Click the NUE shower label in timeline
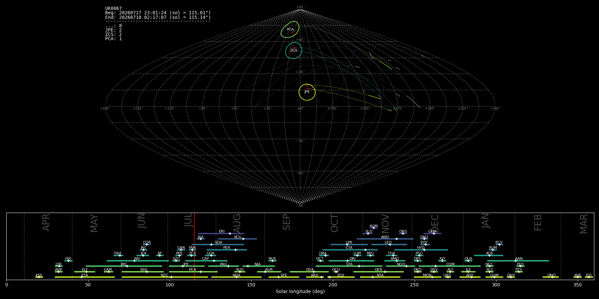The image size is (599, 299). tap(272, 259)
